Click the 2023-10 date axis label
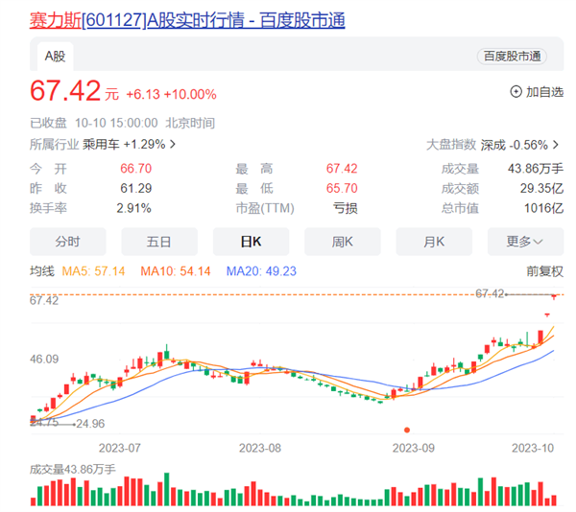This screenshot has height=512, width=576. click(533, 448)
